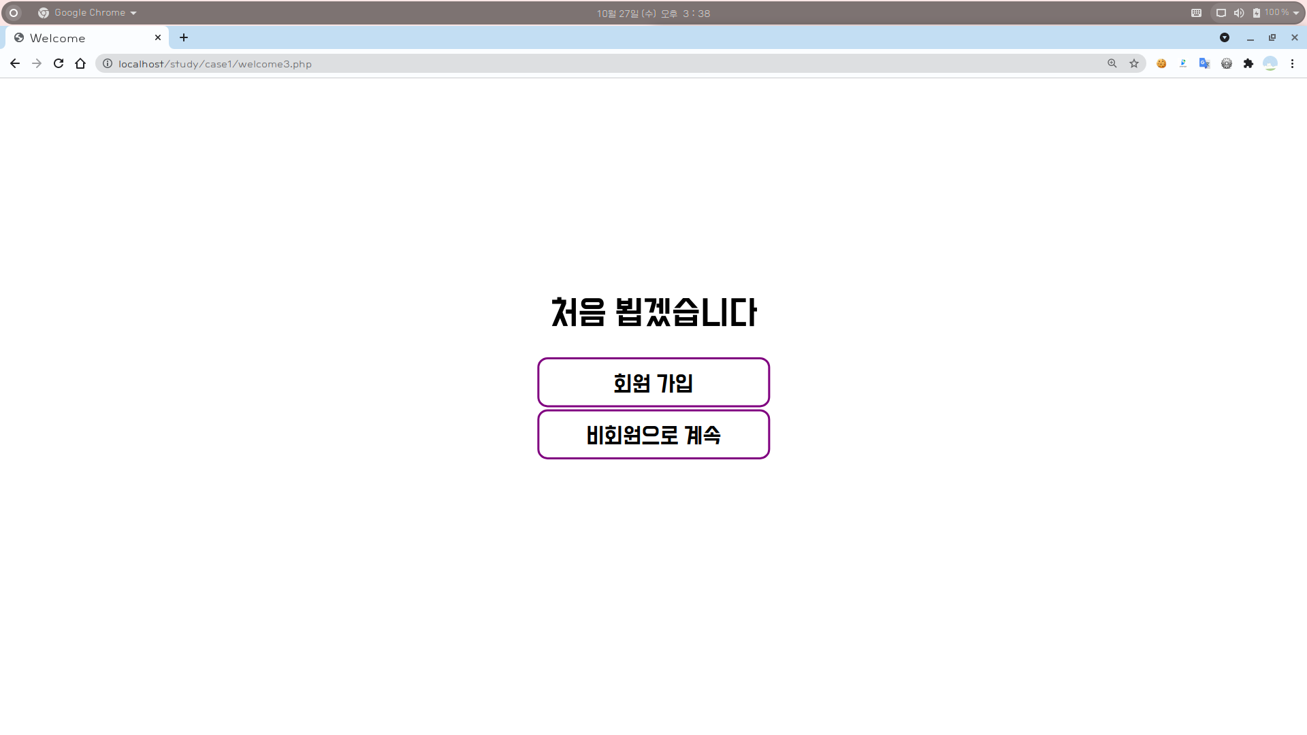Open the tab search dropdown arrow
Viewport: 1307px width, 735px height.
tap(1225, 37)
